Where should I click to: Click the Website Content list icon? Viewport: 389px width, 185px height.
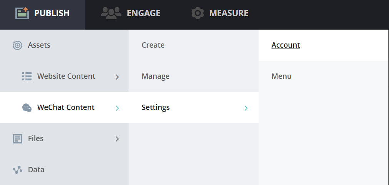(27, 76)
